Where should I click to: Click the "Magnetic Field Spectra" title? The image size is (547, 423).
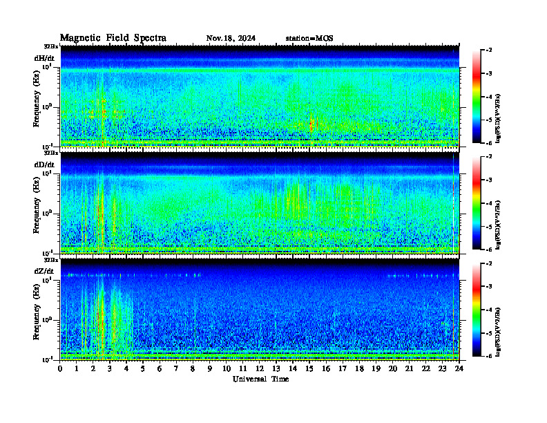pyautogui.click(x=113, y=38)
